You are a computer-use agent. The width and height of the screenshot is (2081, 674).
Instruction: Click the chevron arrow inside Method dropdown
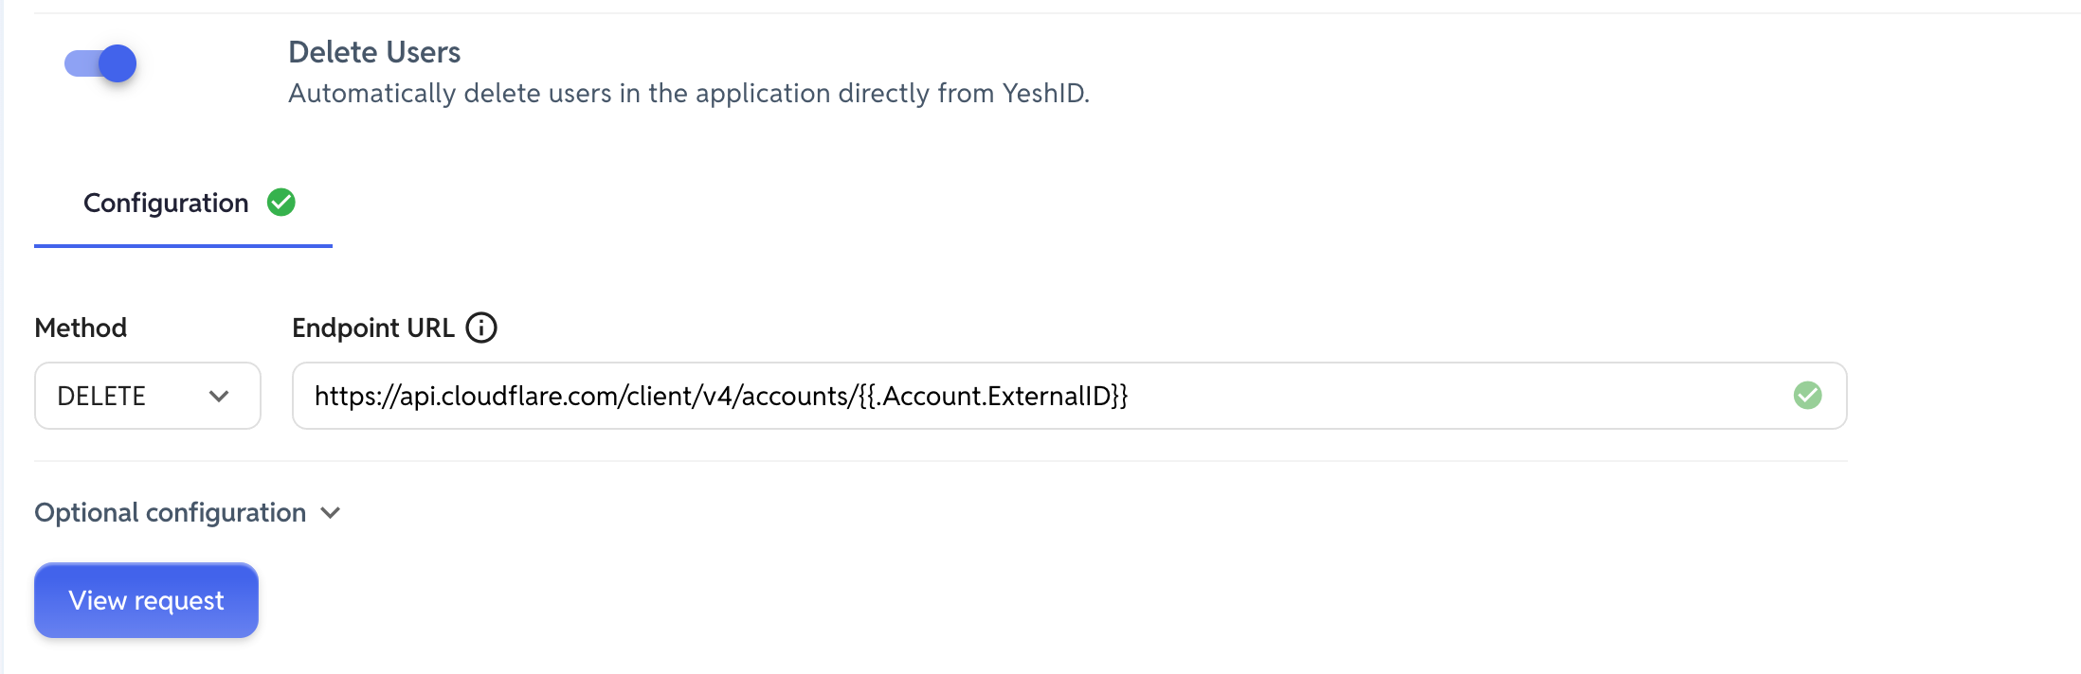[x=219, y=397]
